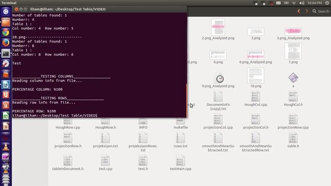Viewport: 331px width, 186px height.
Task: Select the 3.png_Analyzed.png file
Action: pyautogui.click(x=293, y=34)
